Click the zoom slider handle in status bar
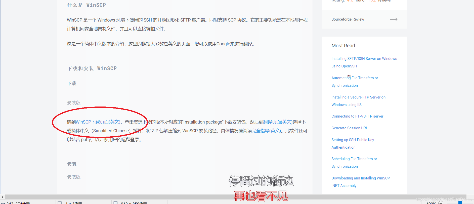The height and width of the screenshot is (204, 474). pos(460,202)
